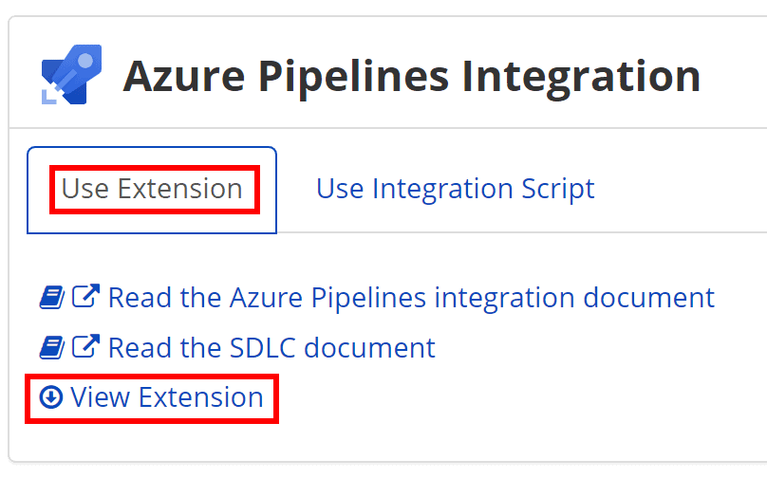The width and height of the screenshot is (767, 478).
Task: Click blank area below View Extension link
Action: click(x=285, y=440)
